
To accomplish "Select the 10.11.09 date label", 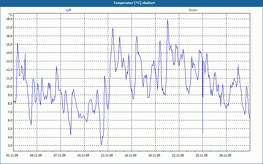I will click(x=83, y=155).
